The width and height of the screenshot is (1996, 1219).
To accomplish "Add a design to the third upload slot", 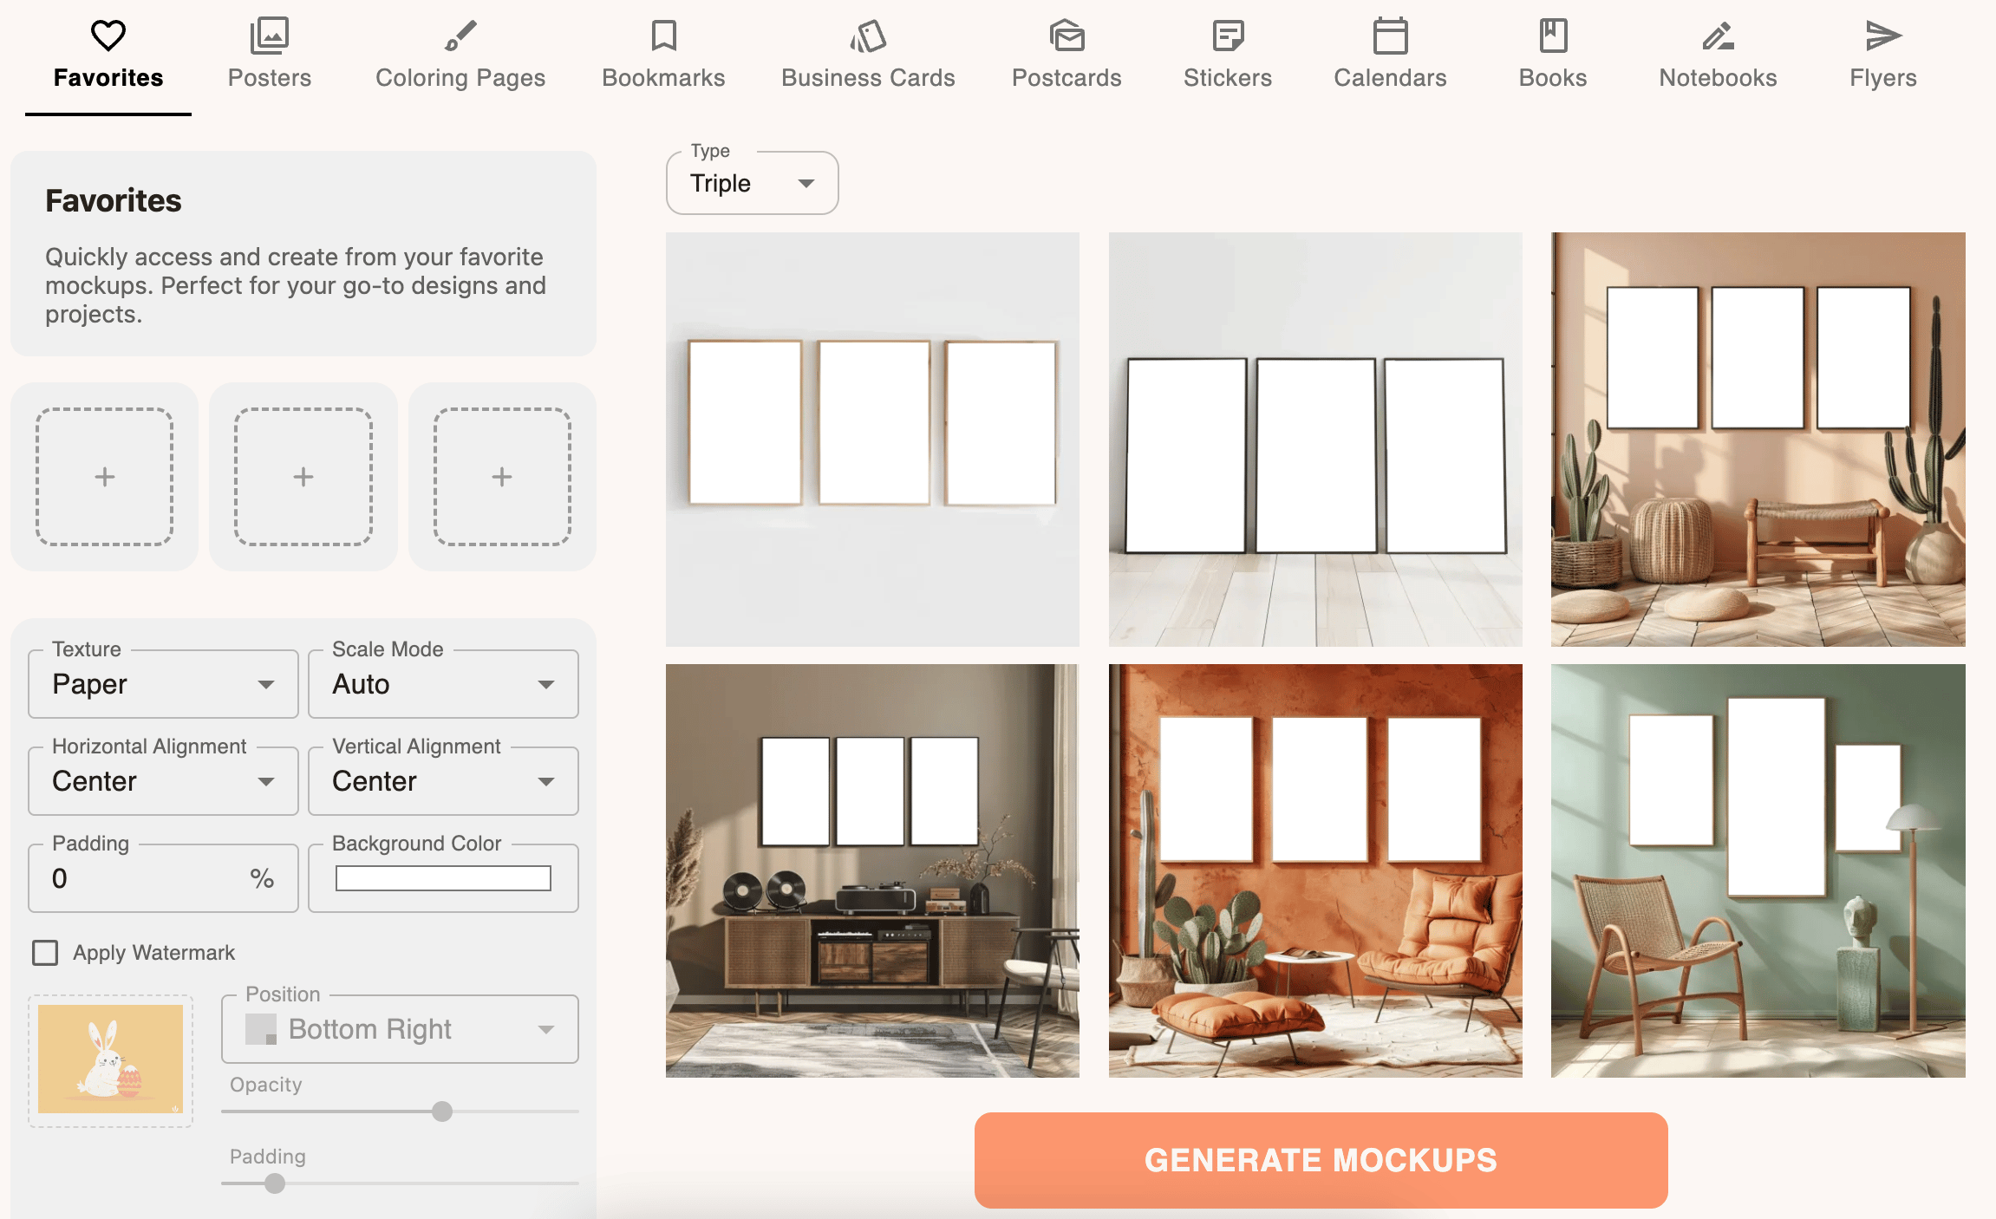I will pyautogui.click(x=502, y=477).
